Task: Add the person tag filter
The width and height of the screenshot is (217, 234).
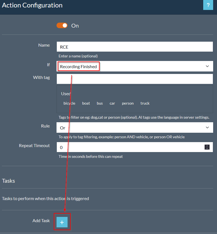Action: [128, 103]
